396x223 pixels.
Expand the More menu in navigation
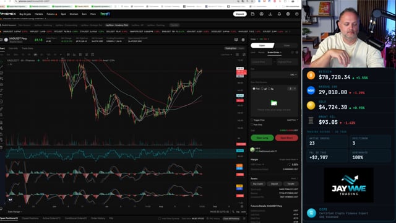[93, 14]
